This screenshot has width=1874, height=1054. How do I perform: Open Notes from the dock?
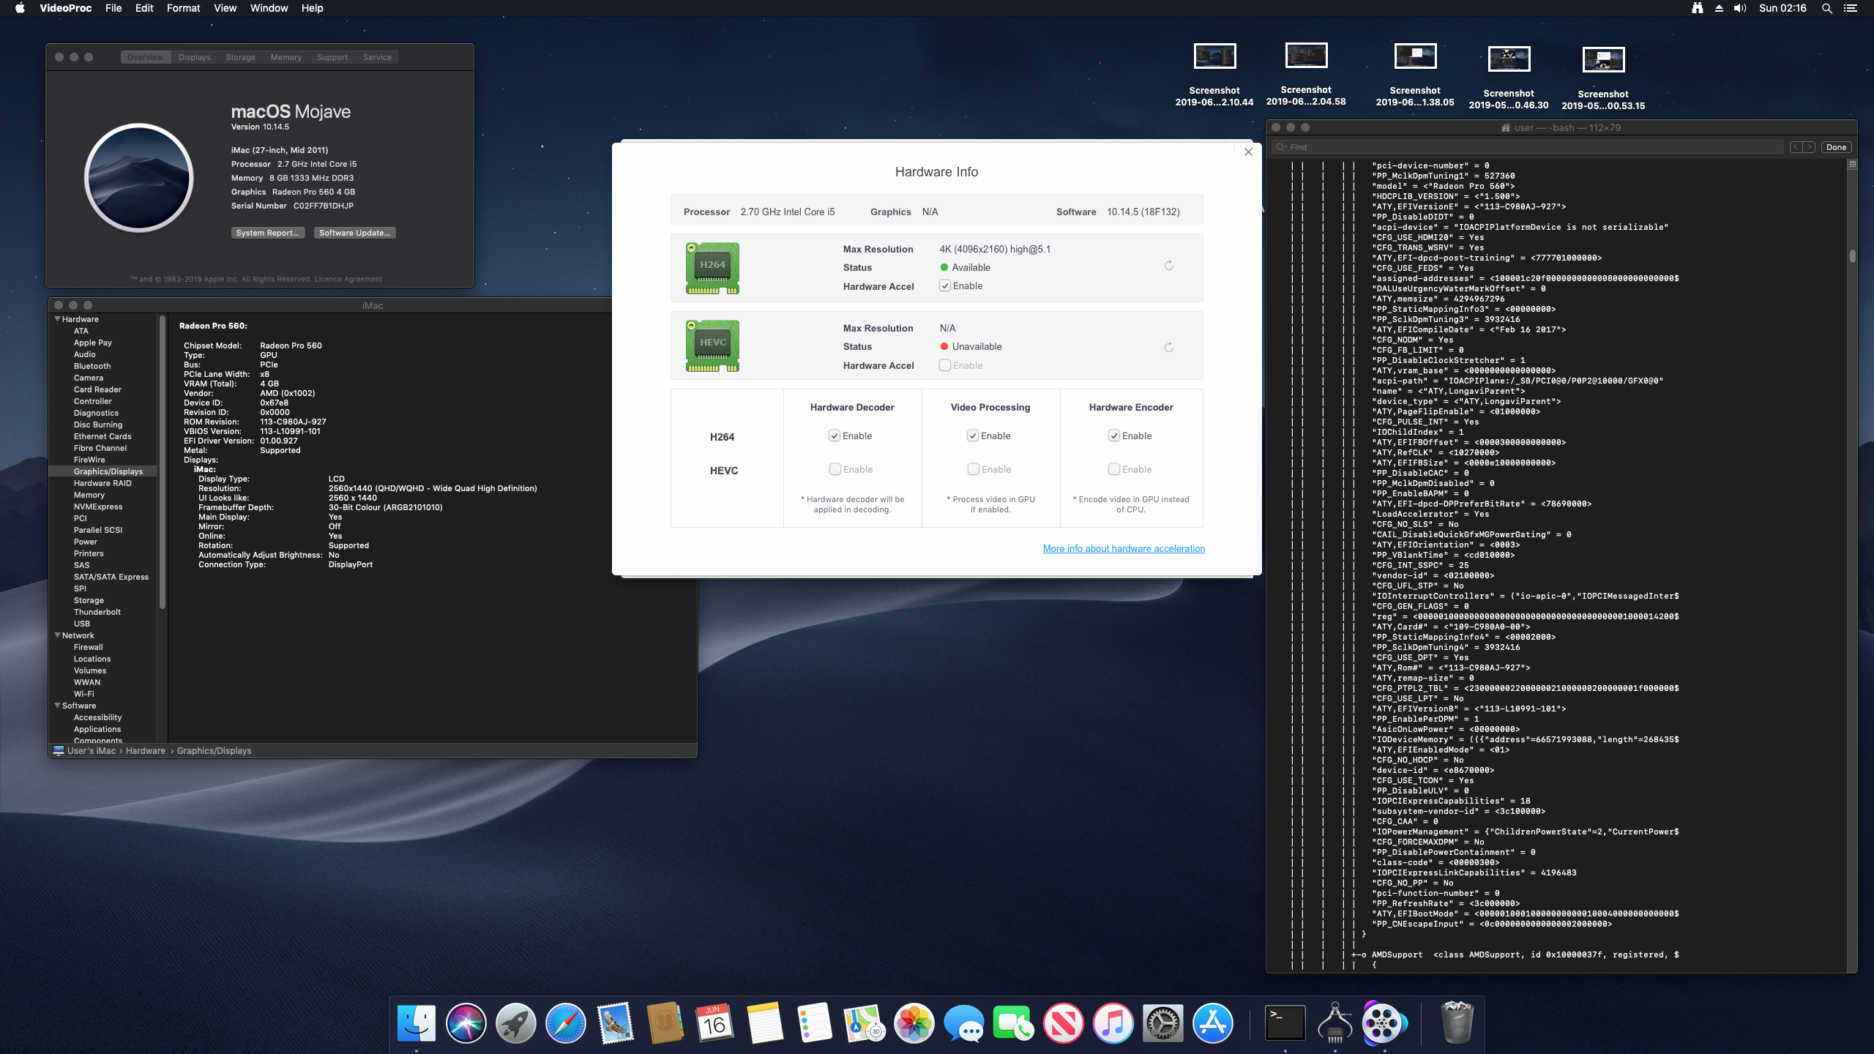764,1023
